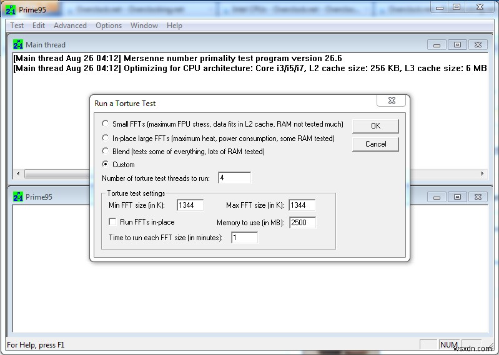The image size is (499, 355).
Task: Click the Main thread scrollbar right arrow
Action: (x=483, y=173)
